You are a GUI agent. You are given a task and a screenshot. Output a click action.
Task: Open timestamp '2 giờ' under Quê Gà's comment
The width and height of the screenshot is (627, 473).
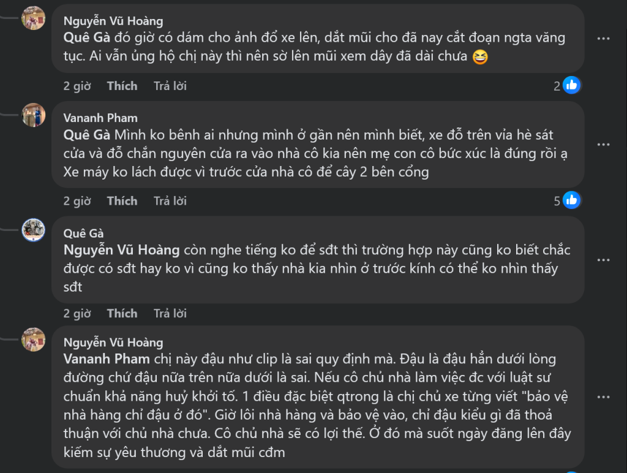click(x=77, y=313)
